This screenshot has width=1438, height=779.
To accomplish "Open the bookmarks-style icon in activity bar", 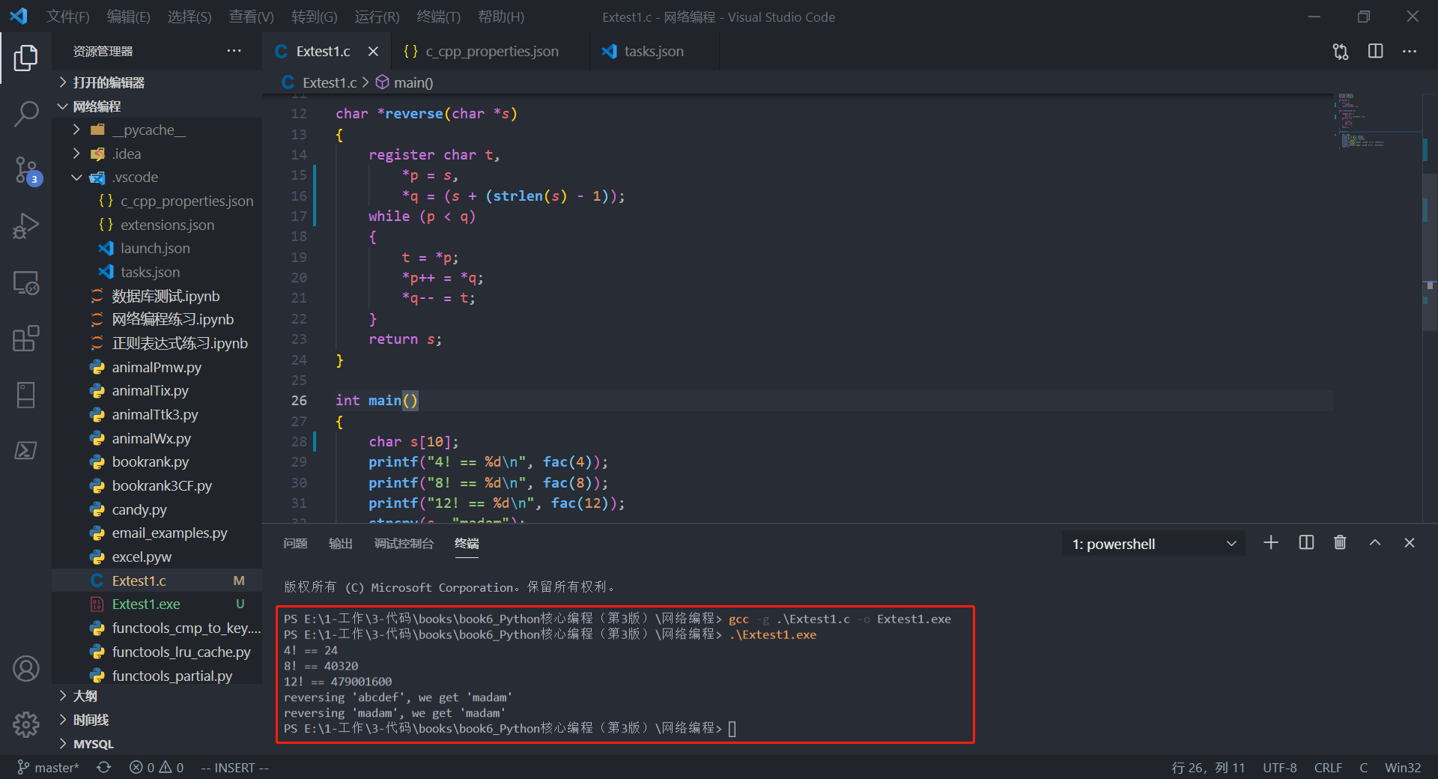I will coord(25,395).
